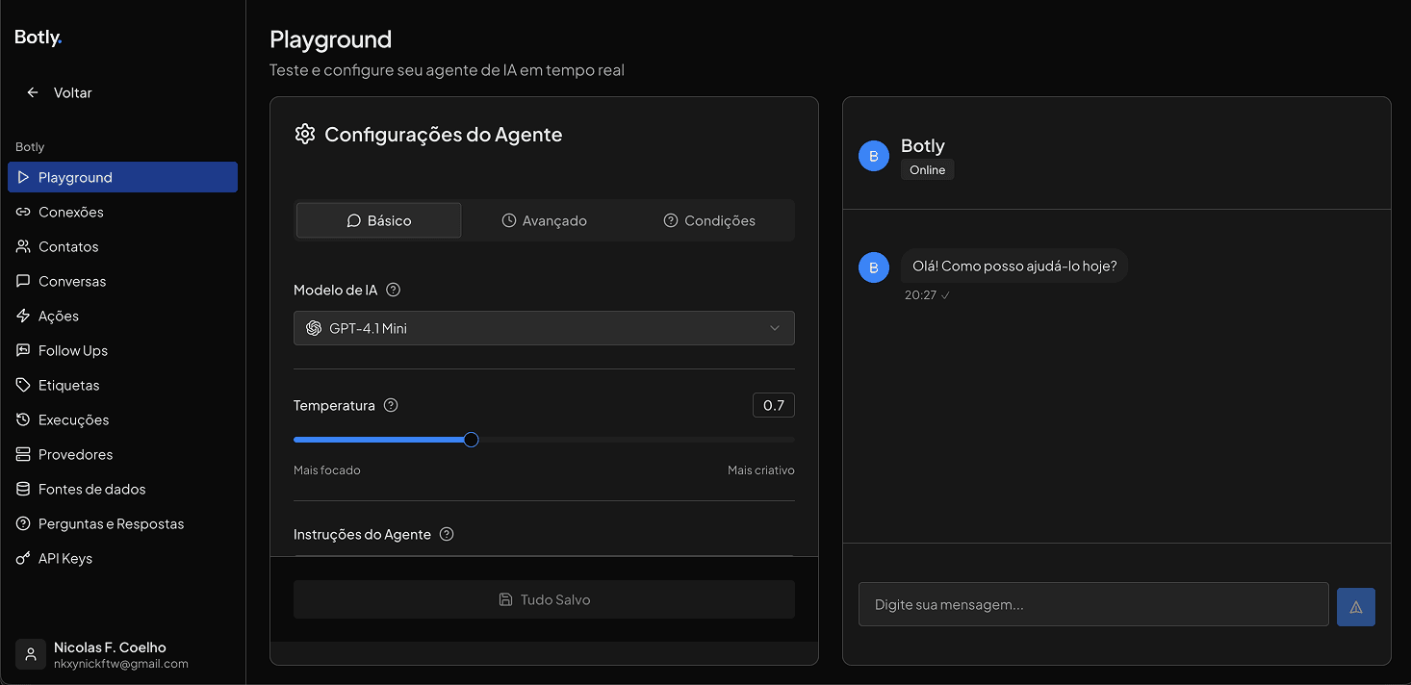
Task: Click the back arrow next to Voltar
Action: (33, 92)
